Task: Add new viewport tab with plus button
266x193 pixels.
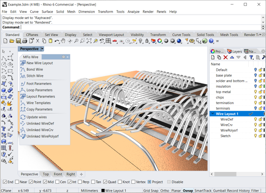Action: (x=81, y=174)
